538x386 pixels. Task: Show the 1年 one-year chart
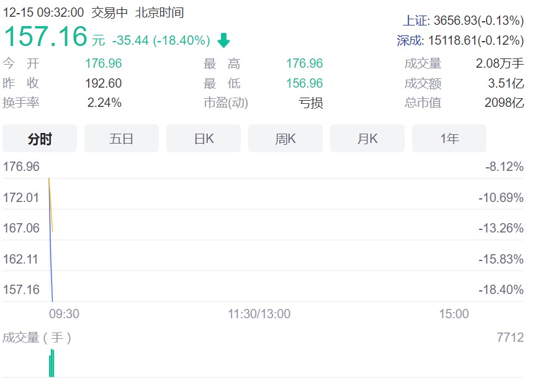[449, 139]
